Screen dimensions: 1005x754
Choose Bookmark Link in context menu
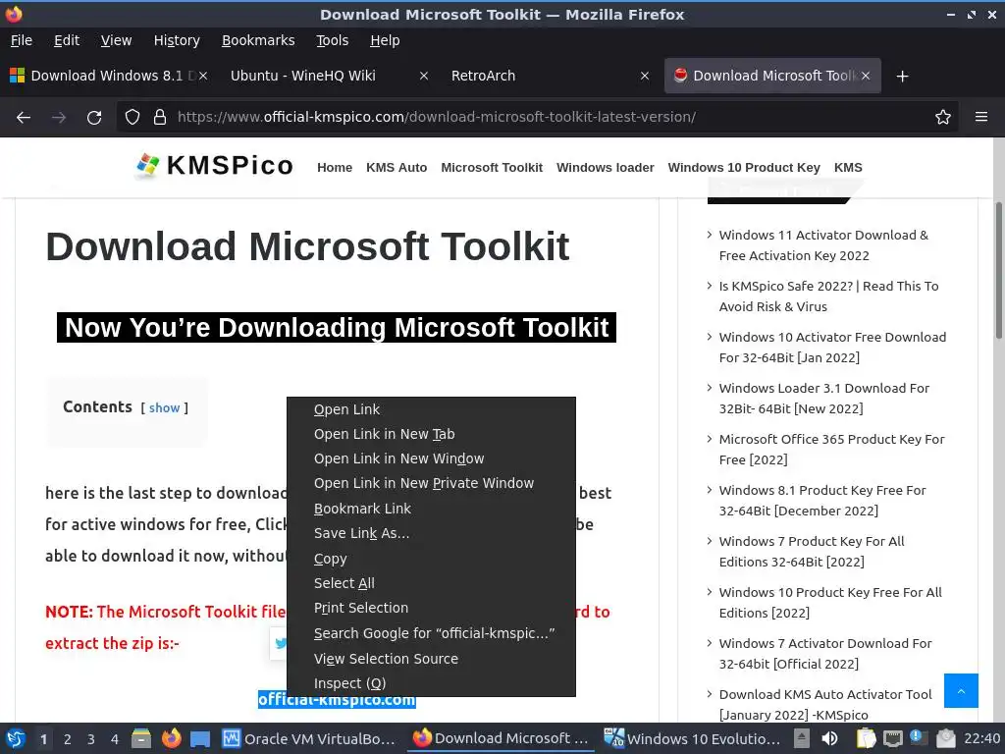point(431,509)
